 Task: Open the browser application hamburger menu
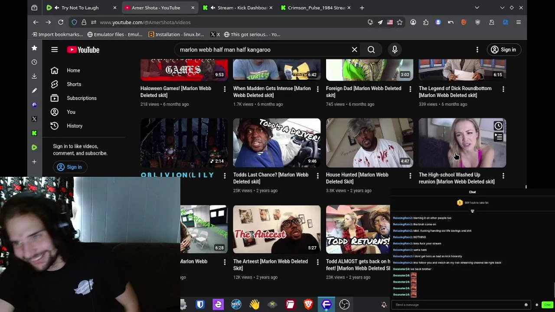tap(519, 22)
